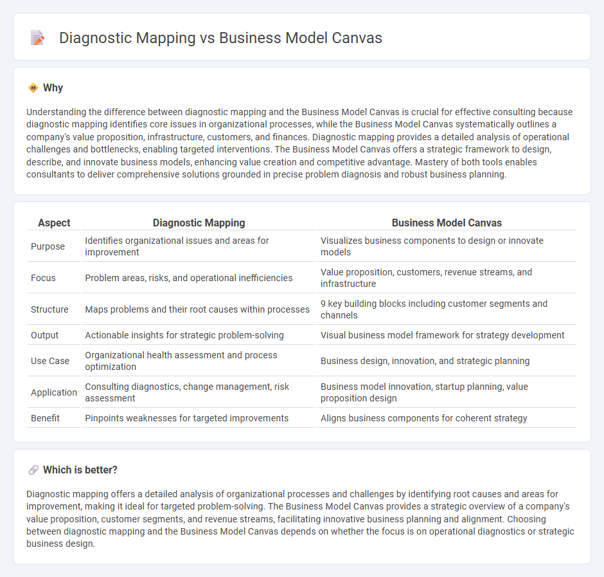This screenshot has width=604, height=577.
Task: Click the 'Aspect' column header
Action: click(54, 223)
